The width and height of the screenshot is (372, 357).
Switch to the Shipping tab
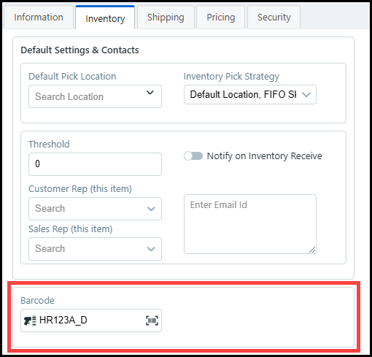[x=166, y=18]
